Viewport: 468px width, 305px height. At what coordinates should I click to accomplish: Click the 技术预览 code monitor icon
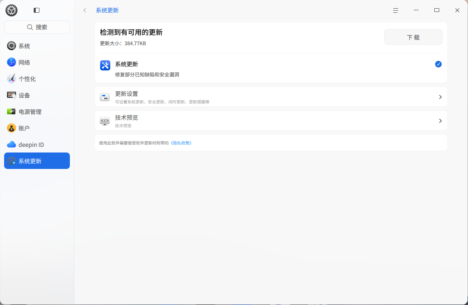point(105,121)
